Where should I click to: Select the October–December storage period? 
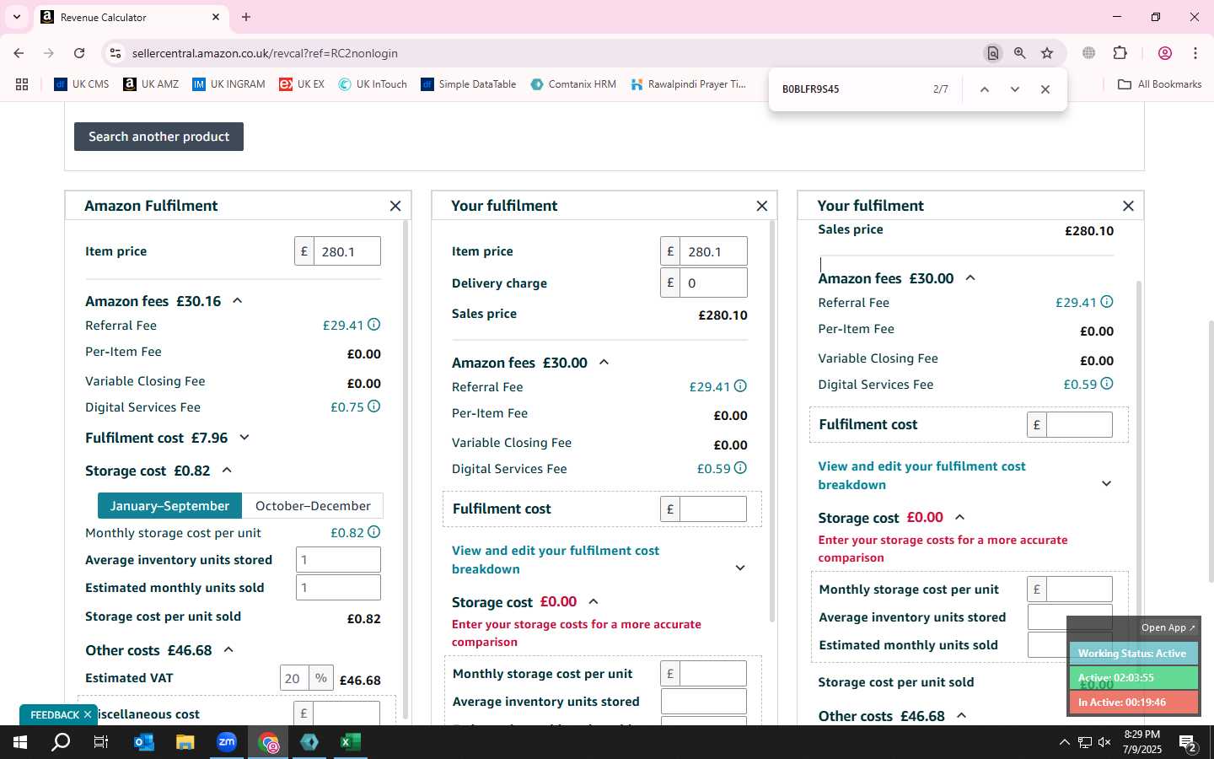tap(313, 506)
